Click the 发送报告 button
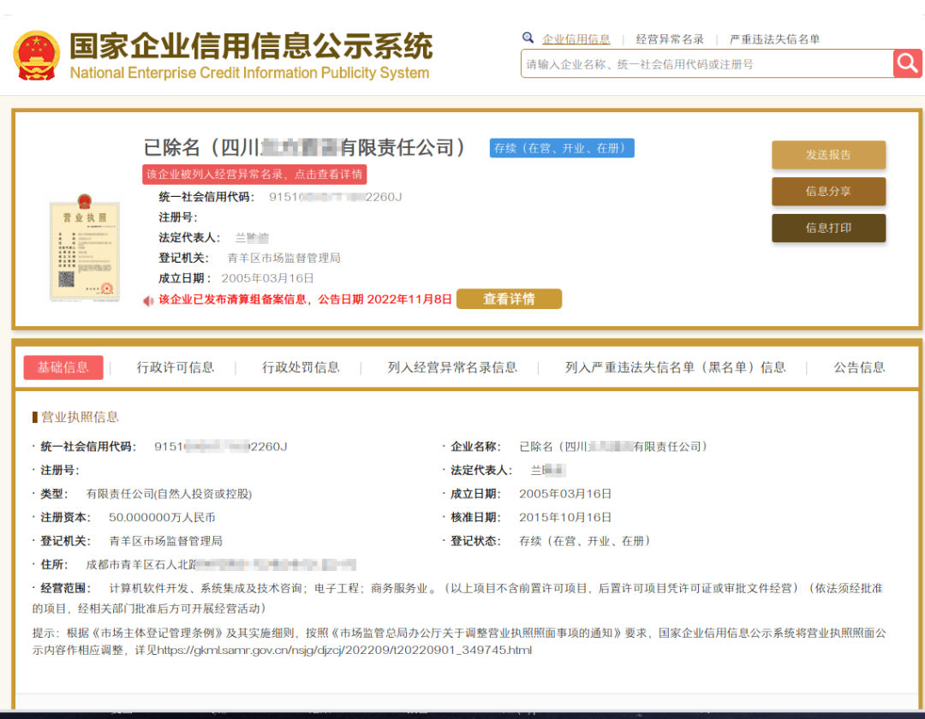Image resolution: width=925 pixels, height=719 pixels. pos(828,155)
